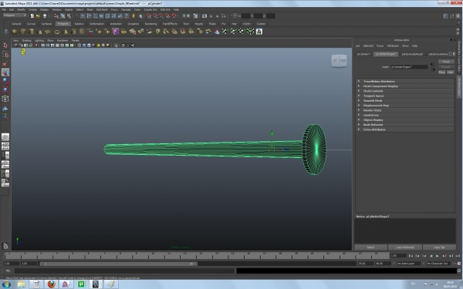The height and width of the screenshot is (289, 463).
Task: Click the Soft modification tool
Action: click(5, 108)
